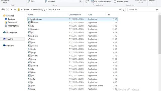161x91 pixels.
Task: Click the Search bin input field
Action: tap(142, 10)
